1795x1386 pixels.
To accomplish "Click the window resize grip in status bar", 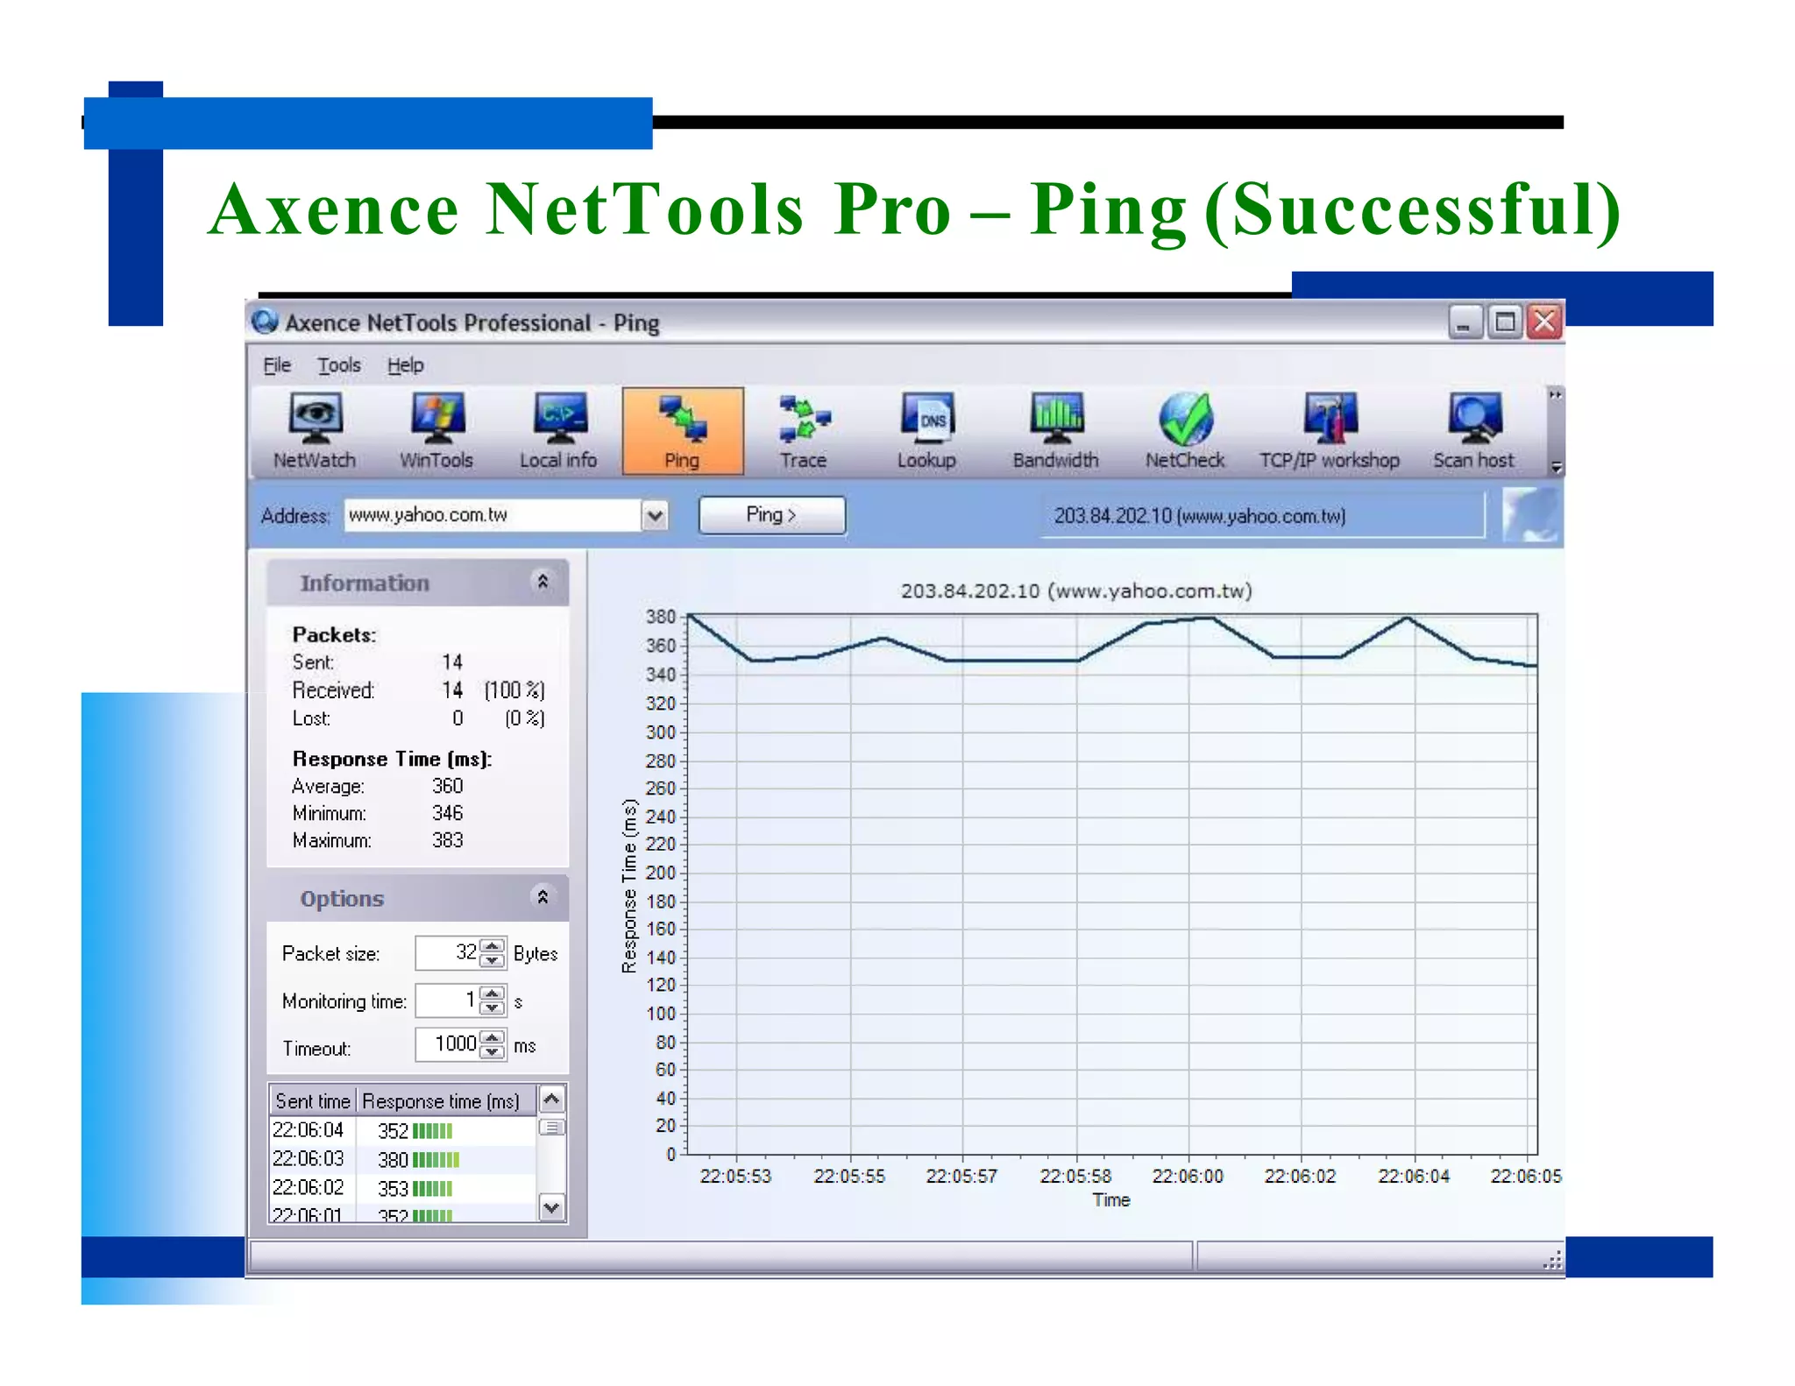I will point(1552,1260).
